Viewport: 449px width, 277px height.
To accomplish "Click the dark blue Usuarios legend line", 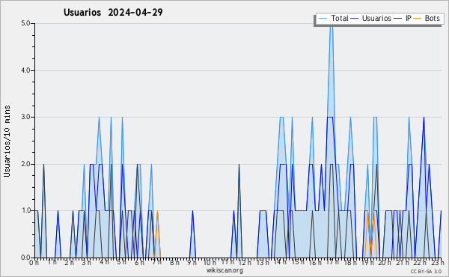I will pyautogui.click(x=355, y=19).
